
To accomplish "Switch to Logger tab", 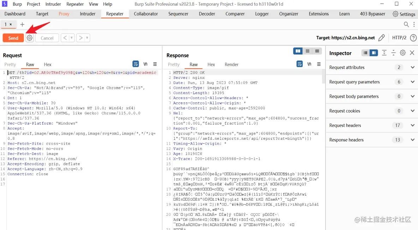I will pyautogui.click(x=262, y=14).
